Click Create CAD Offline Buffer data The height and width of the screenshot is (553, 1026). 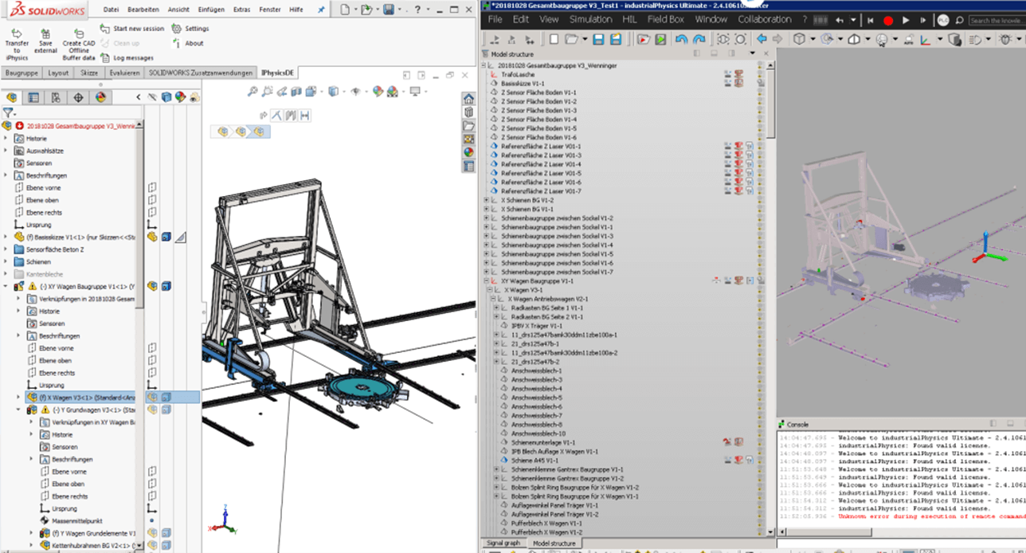[x=77, y=33]
